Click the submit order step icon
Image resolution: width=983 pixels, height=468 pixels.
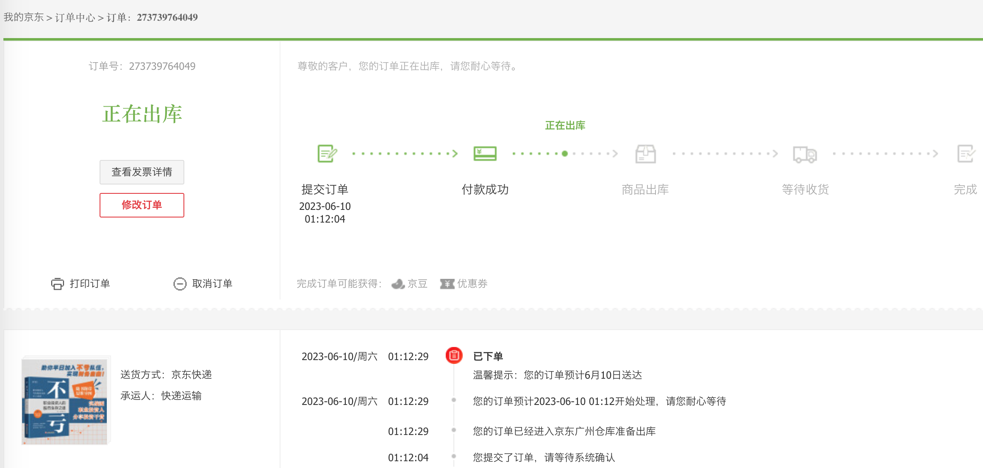[x=327, y=154]
